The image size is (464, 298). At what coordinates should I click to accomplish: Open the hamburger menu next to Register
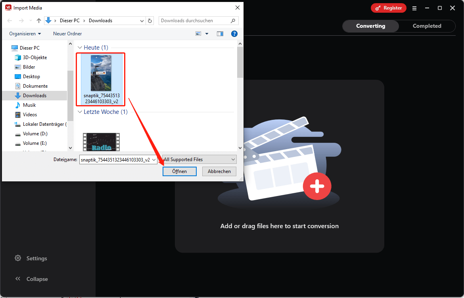coord(414,8)
